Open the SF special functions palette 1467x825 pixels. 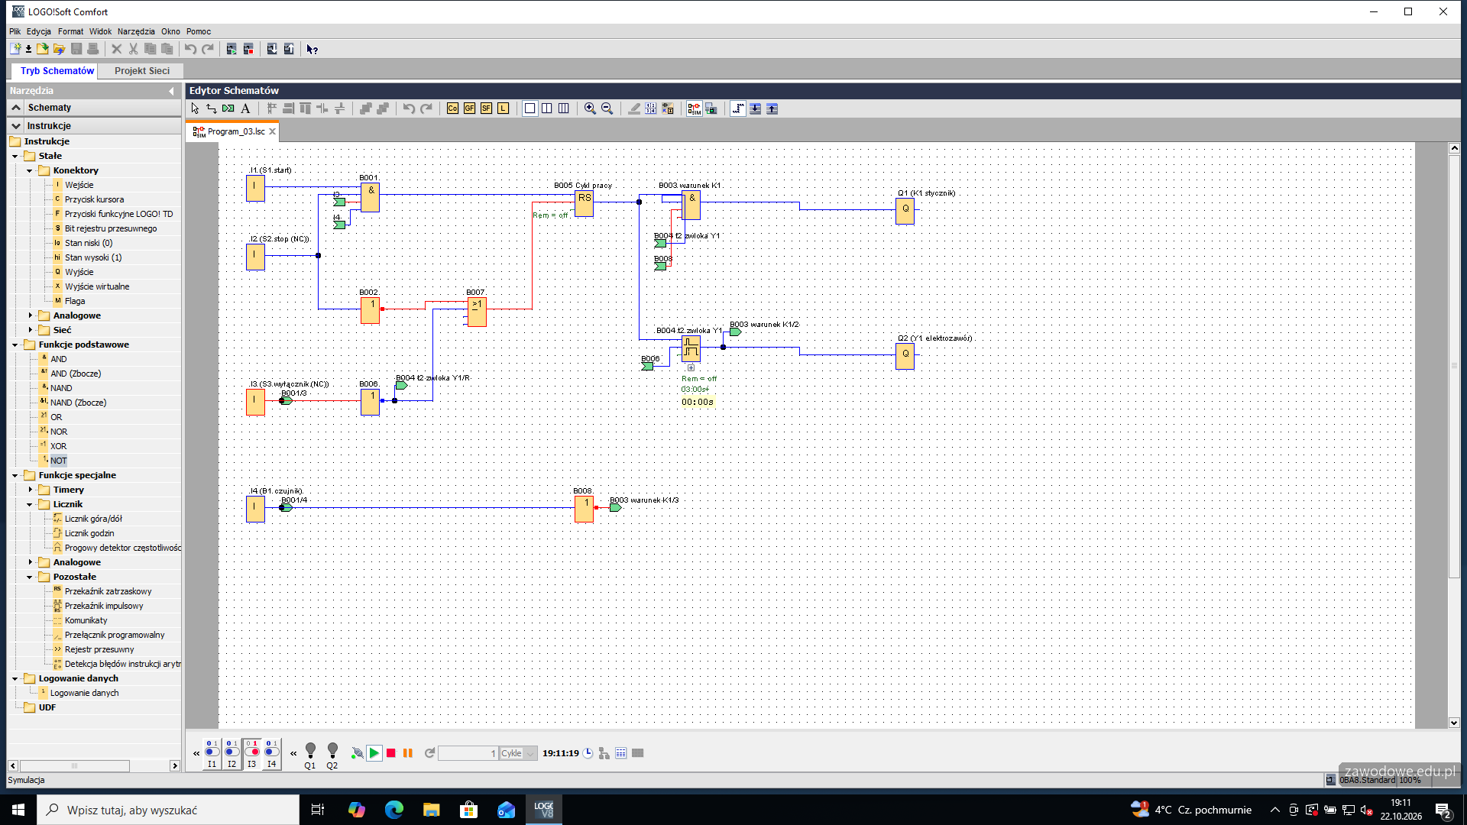[486, 108]
